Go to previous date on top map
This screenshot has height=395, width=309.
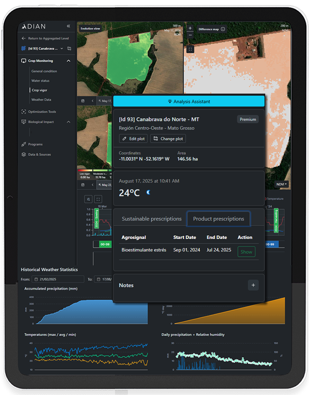click(92, 101)
